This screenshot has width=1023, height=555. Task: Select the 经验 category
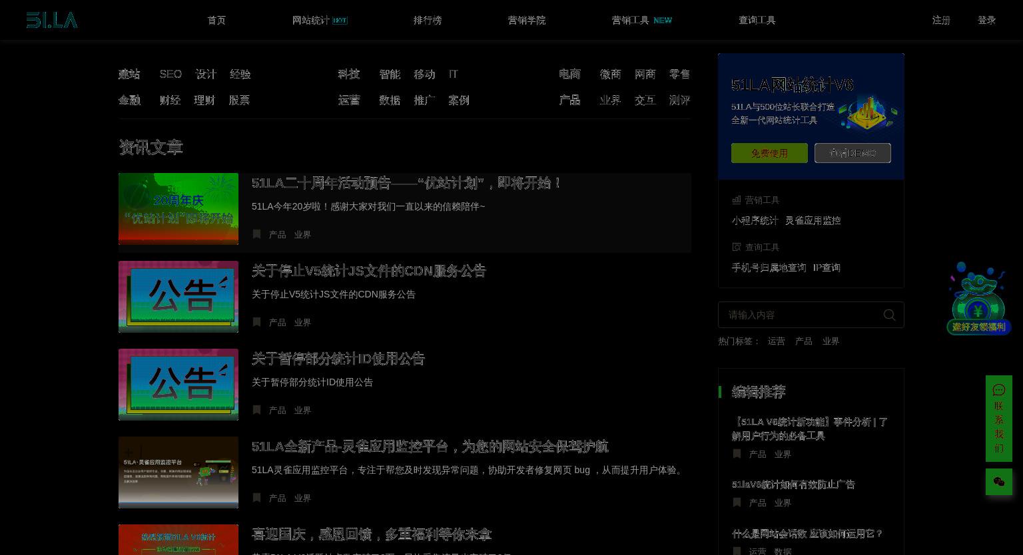240,74
